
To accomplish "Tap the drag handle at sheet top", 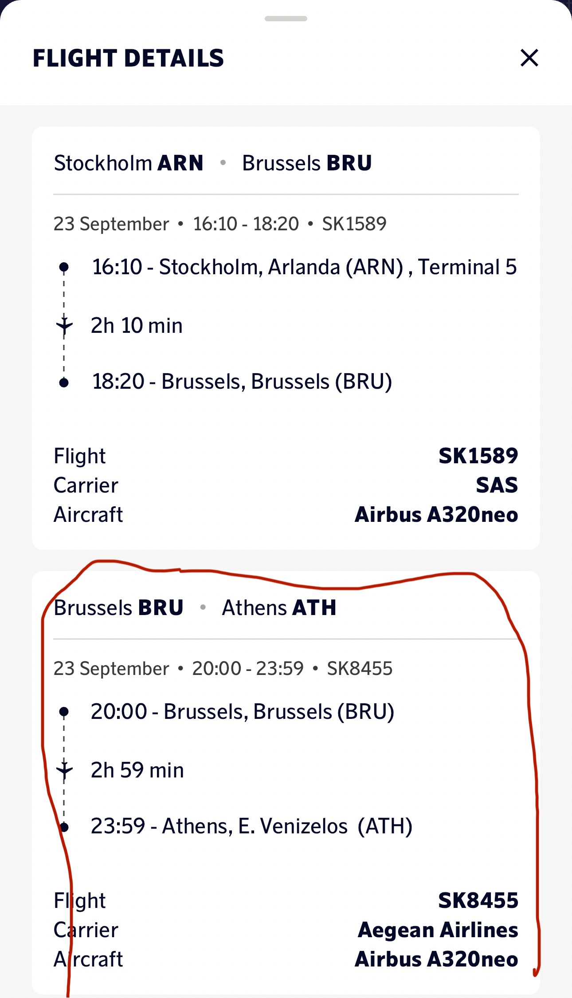I will [286, 19].
